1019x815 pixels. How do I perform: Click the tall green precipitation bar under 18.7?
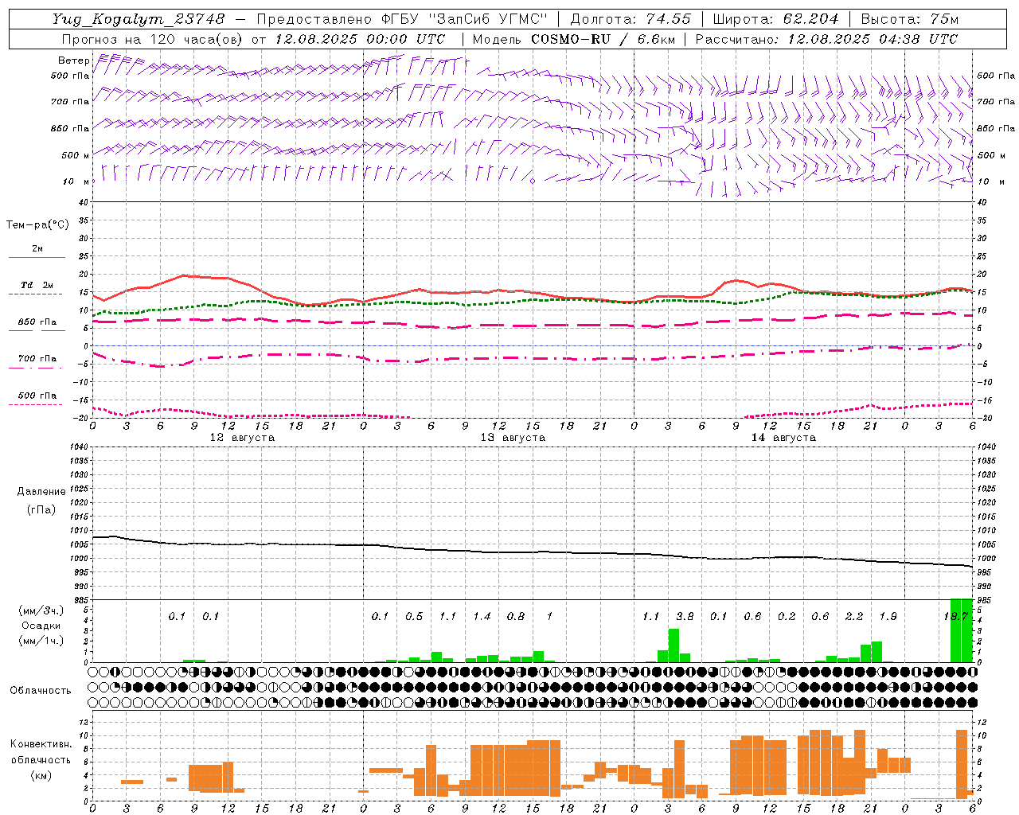[x=962, y=630]
